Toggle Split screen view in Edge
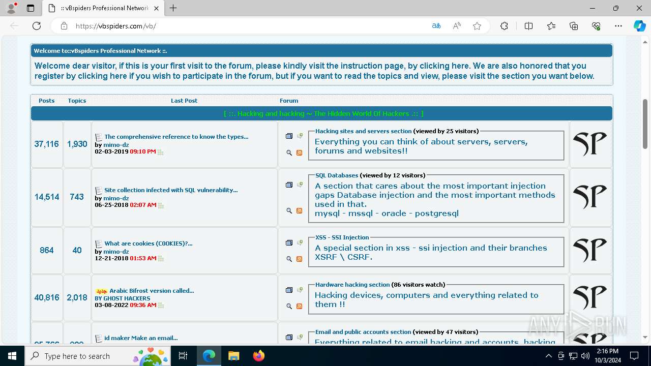 (528, 26)
